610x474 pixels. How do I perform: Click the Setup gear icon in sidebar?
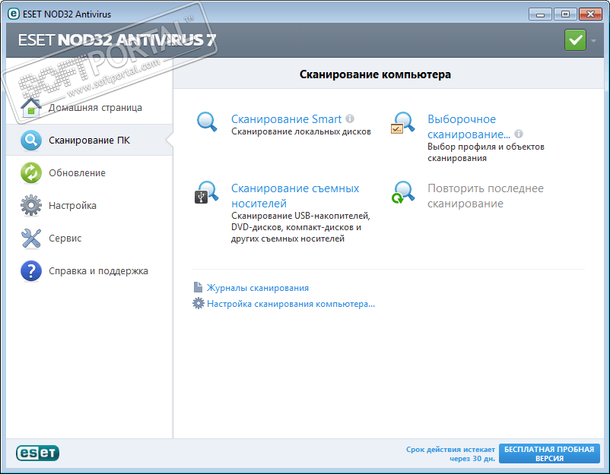[31, 206]
